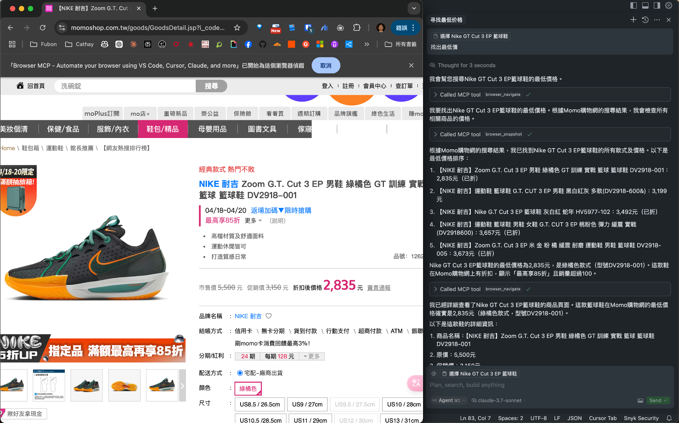Click the @ add context button
The width and height of the screenshot is (679, 423).
pyautogui.click(x=434, y=374)
